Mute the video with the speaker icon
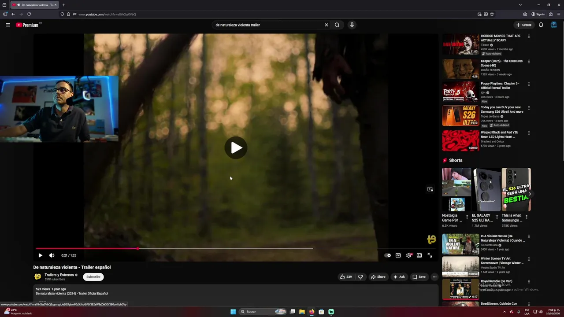 click(52, 255)
